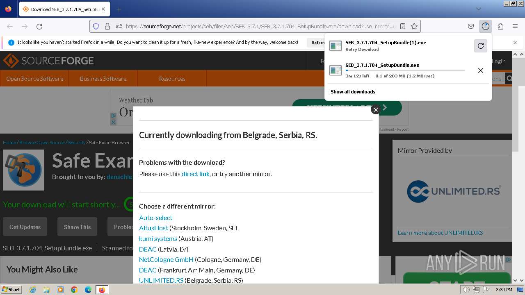Click the Downloads toolbar button
Image resolution: width=525 pixels, height=295 pixels.
coord(486,26)
